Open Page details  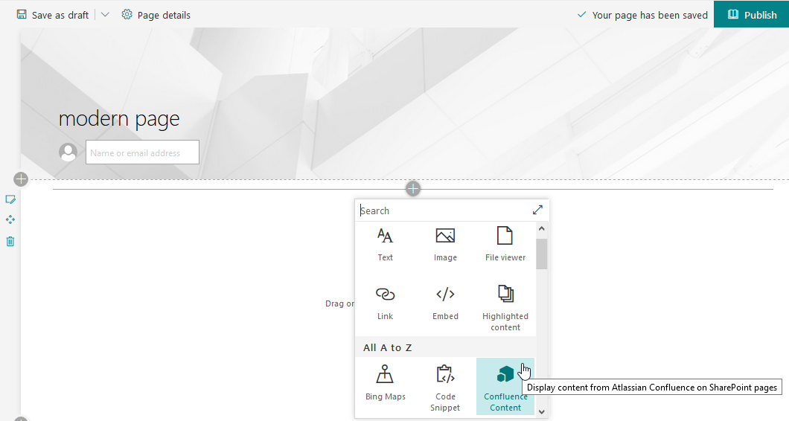coord(156,15)
